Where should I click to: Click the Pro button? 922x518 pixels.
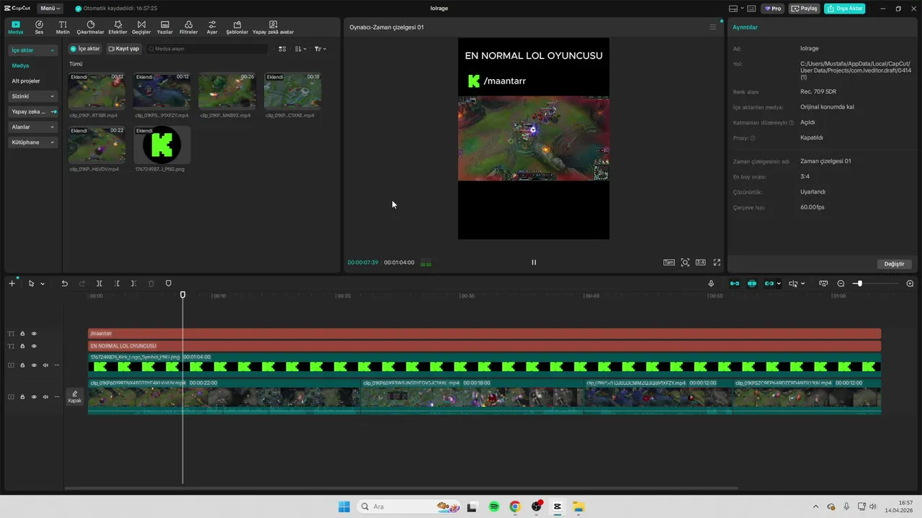coord(773,9)
